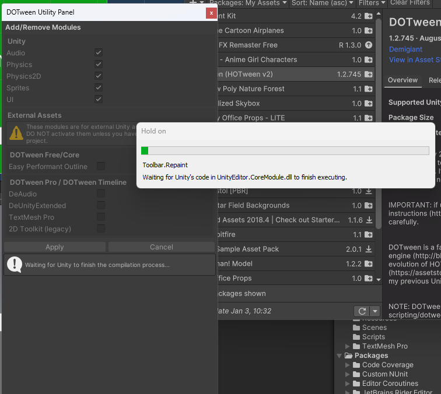This screenshot has height=394, width=441.
Task: Open dropdown arrow next to refresh button
Action: coord(375,311)
